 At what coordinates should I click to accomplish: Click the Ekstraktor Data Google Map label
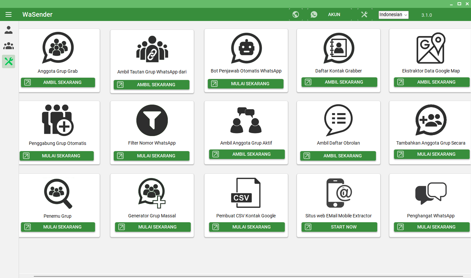coord(431,71)
